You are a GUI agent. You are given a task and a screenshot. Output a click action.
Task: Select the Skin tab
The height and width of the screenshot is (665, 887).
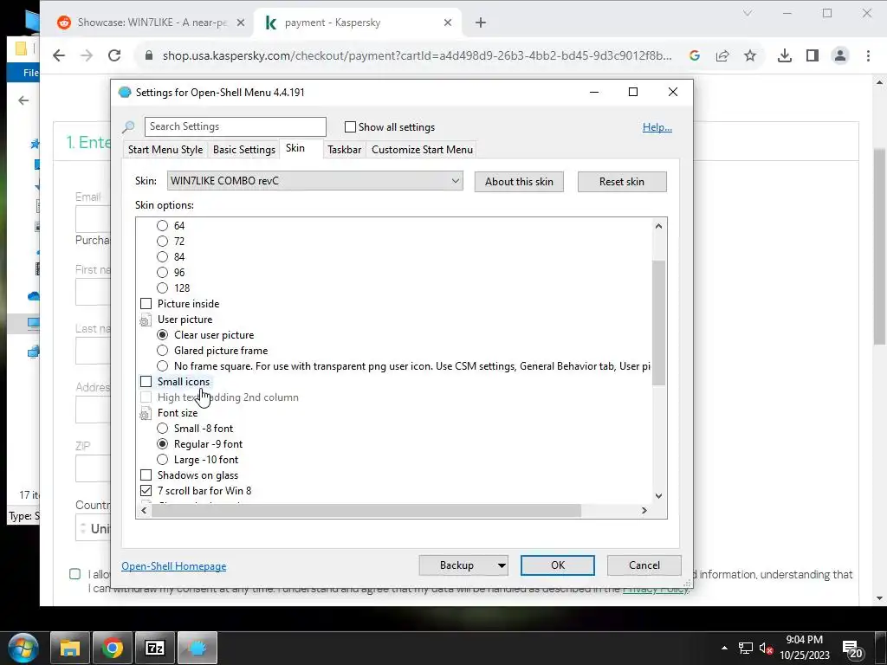(x=295, y=148)
